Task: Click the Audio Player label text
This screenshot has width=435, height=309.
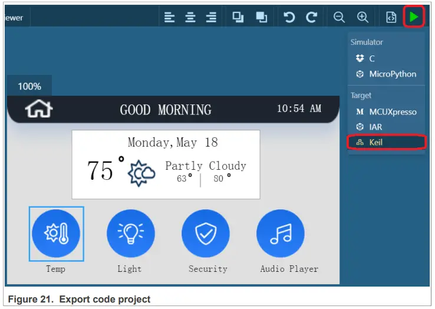Action: pyautogui.click(x=289, y=269)
